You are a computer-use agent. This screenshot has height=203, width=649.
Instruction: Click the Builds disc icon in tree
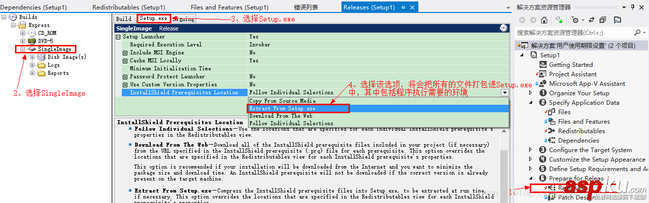pos(13,17)
